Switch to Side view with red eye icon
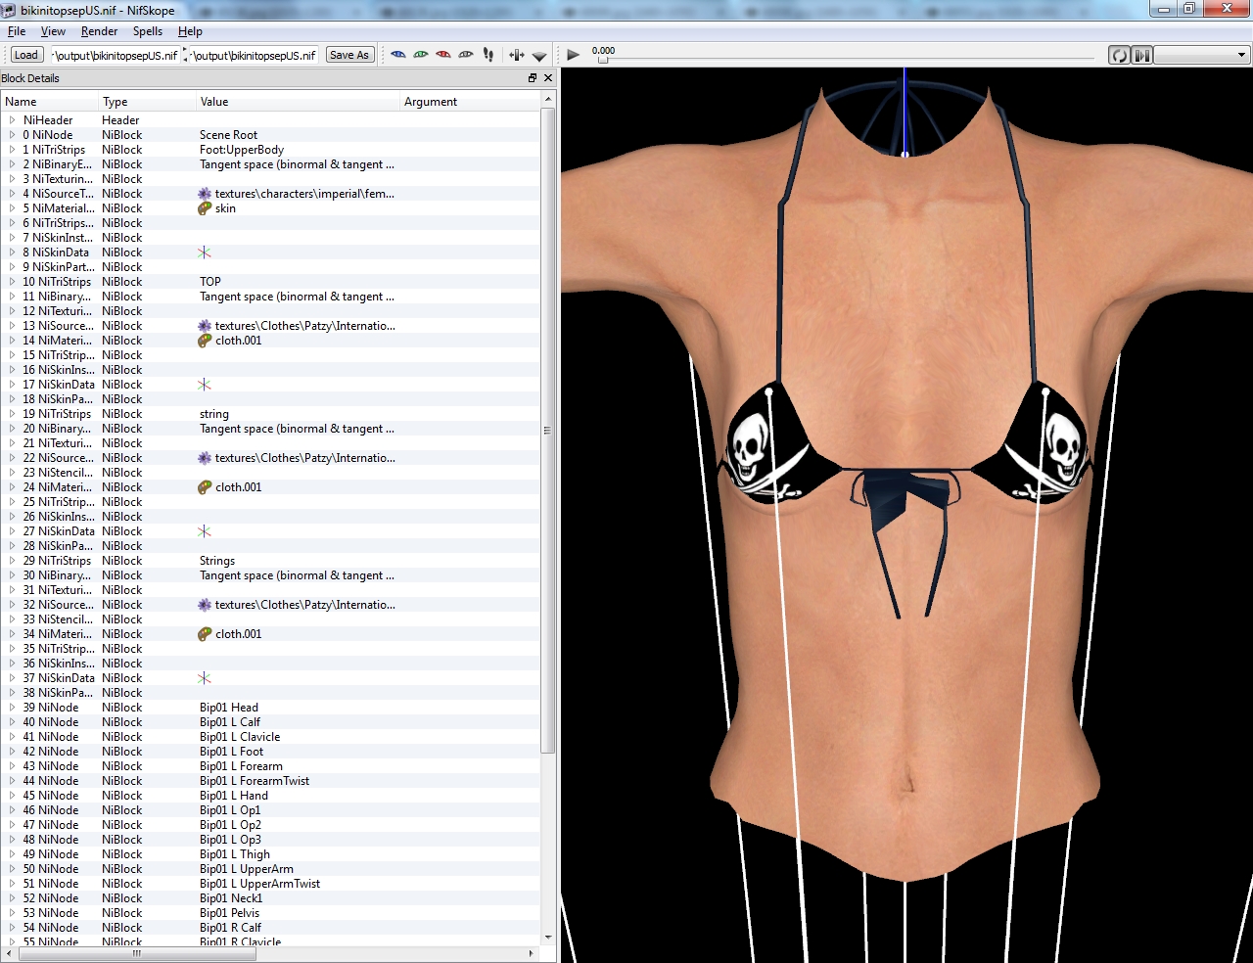Image resolution: width=1253 pixels, height=963 pixels. [443, 55]
